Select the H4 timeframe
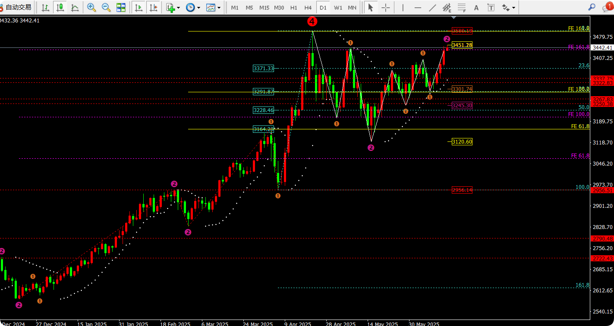This screenshot has height=326, width=614. pyautogui.click(x=308, y=7)
